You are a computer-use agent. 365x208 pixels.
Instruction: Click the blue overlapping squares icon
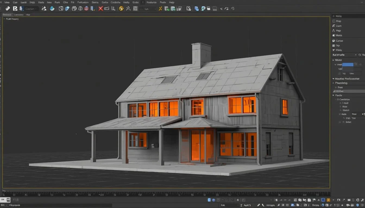coord(197,9)
